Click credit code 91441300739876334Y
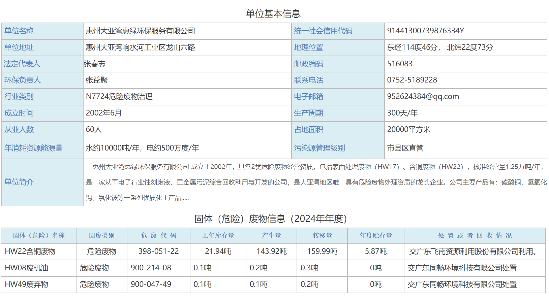Viewport: 549px width, 301px height. pos(425,31)
